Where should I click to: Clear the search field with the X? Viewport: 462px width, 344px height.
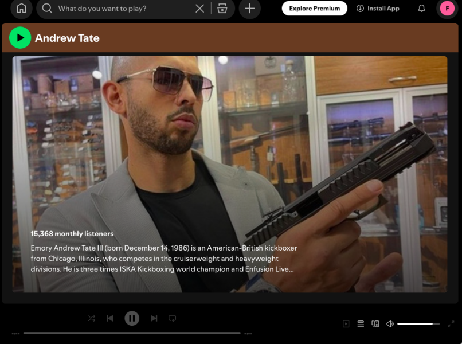[199, 9]
